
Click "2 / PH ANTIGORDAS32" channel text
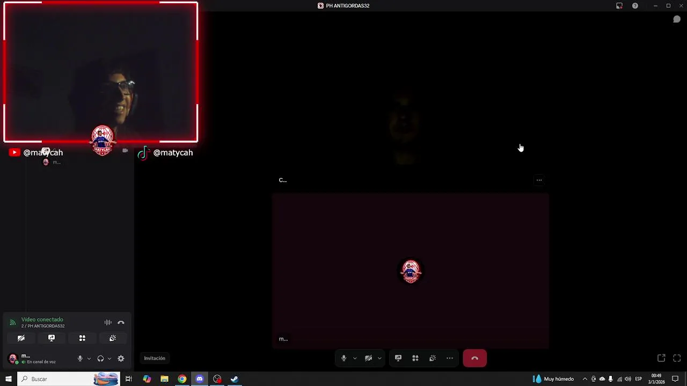tap(43, 326)
